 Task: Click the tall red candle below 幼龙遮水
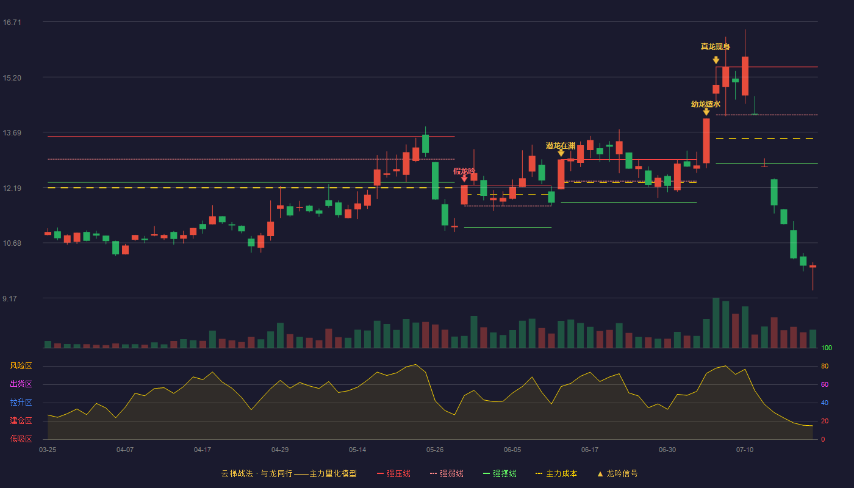[x=706, y=141]
